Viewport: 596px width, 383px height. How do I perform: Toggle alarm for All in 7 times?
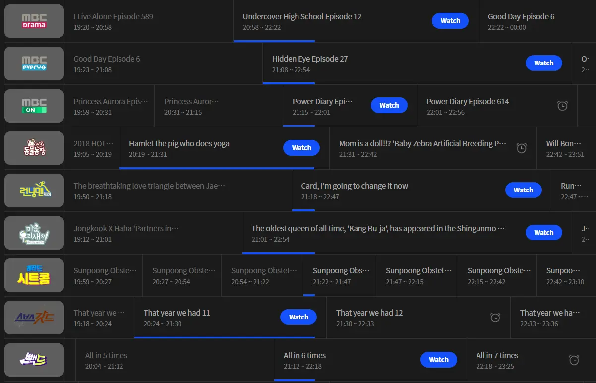click(574, 360)
